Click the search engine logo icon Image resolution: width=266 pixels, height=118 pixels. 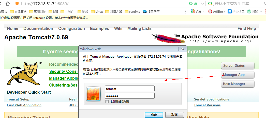(x=210, y=4)
